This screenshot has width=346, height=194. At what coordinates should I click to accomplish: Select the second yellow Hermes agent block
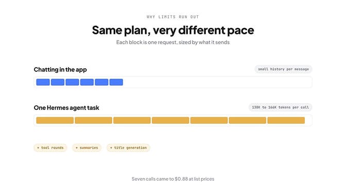[93, 120]
